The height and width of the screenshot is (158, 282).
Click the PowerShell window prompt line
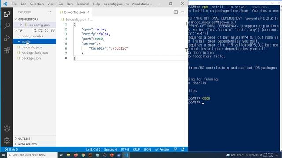[196, 102]
